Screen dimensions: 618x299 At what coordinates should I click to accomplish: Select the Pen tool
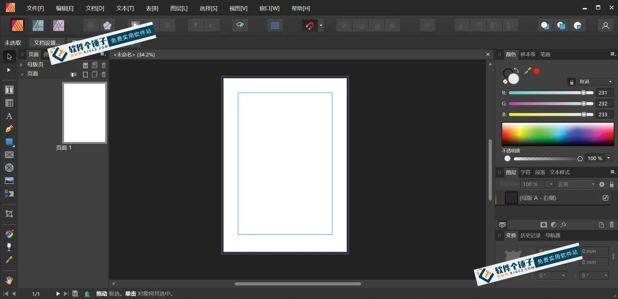point(9,129)
